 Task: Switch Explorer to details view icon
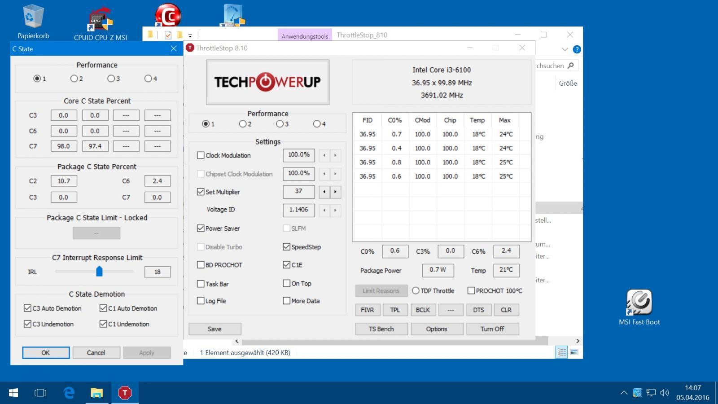[x=562, y=352]
